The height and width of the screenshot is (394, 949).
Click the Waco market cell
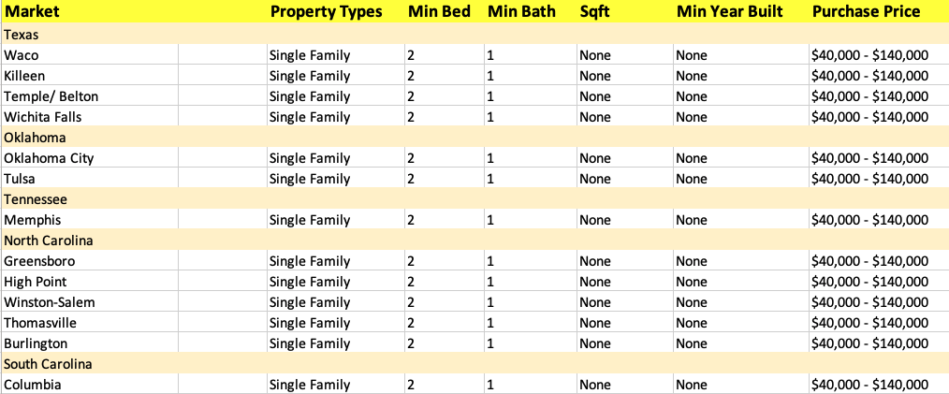pyautogui.click(x=90, y=55)
